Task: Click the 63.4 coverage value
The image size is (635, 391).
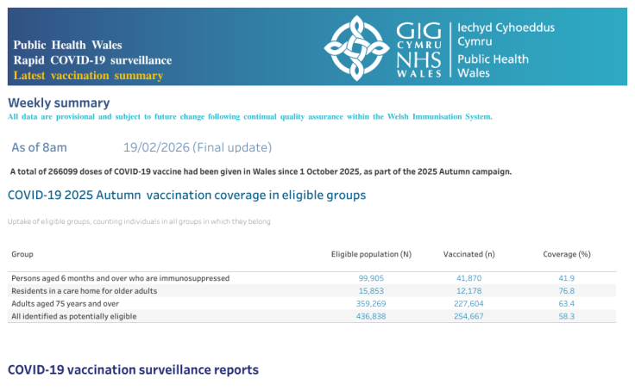Action: [x=566, y=303]
